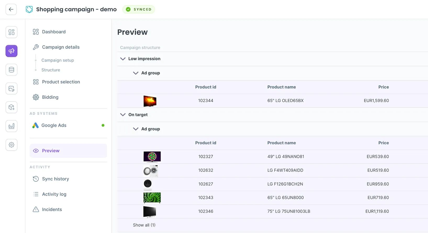Click the back arrow button

pyautogui.click(x=11, y=9)
